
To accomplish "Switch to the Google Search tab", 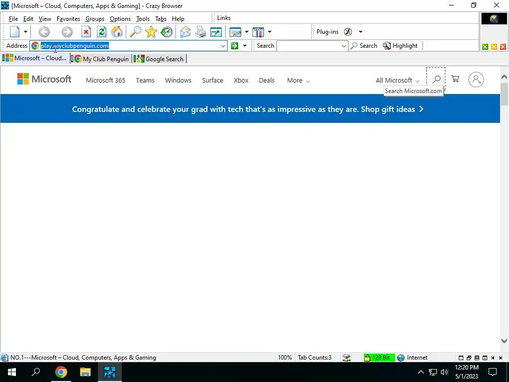I will click(160, 59).
